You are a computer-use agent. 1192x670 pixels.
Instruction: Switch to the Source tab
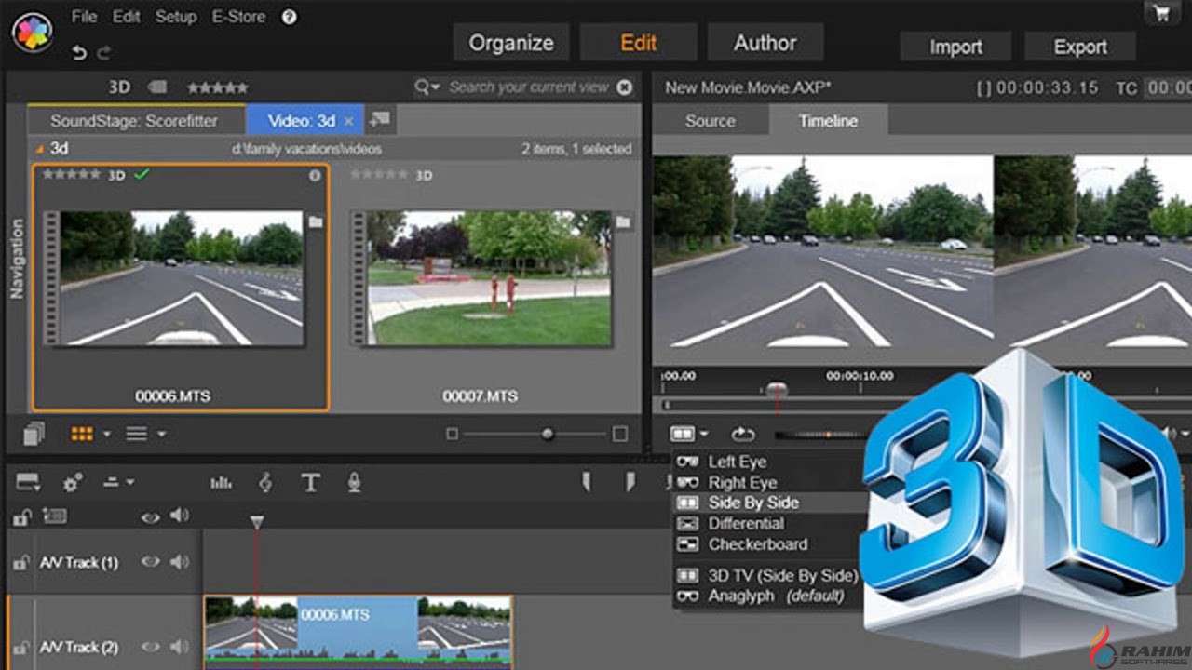point(710,121)
